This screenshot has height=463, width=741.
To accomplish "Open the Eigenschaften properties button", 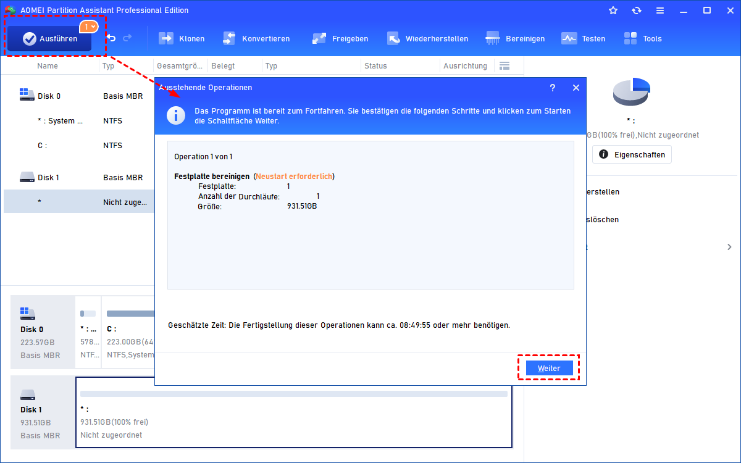I will pos(632,154).
